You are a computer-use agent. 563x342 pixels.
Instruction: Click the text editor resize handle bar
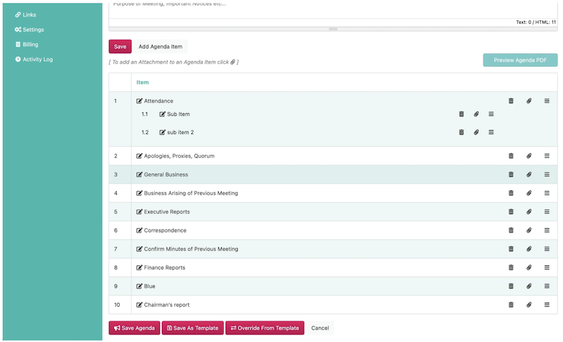coord(333,29)
